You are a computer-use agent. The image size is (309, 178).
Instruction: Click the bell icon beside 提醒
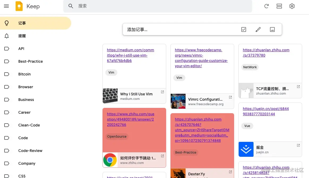click(6, 36)
